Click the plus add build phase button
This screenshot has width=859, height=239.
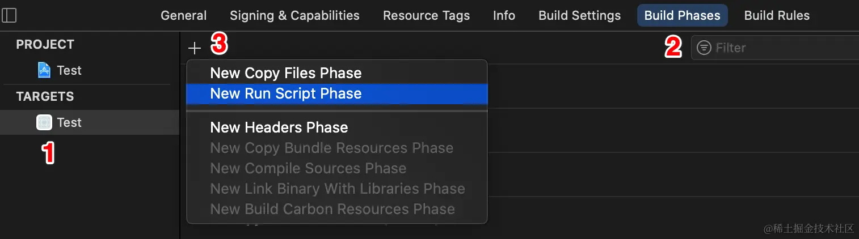195,48
